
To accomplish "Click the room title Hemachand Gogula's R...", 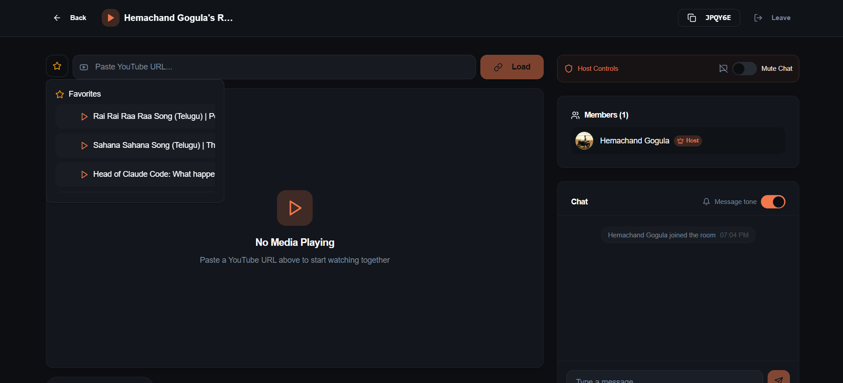I will [178, 18].
